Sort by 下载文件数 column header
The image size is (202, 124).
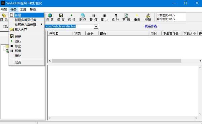coord(172,33)
